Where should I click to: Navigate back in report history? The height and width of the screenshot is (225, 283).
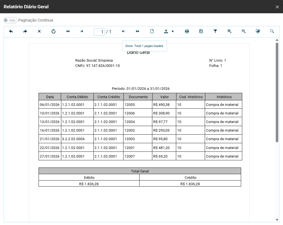(11, 32)
